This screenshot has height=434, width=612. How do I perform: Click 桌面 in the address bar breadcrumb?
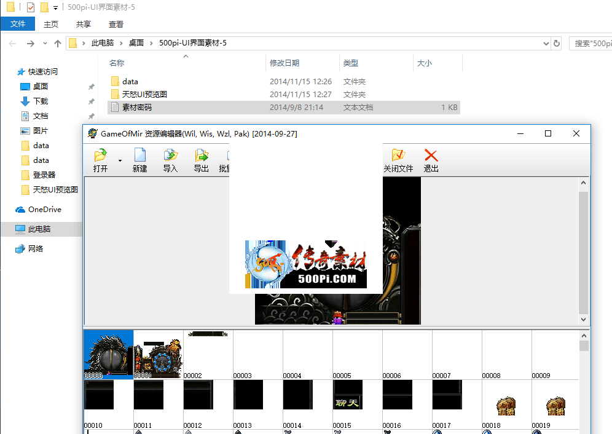[136, 43]
